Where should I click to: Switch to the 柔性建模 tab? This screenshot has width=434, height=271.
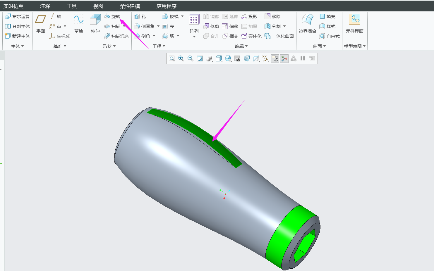[130, 6]
